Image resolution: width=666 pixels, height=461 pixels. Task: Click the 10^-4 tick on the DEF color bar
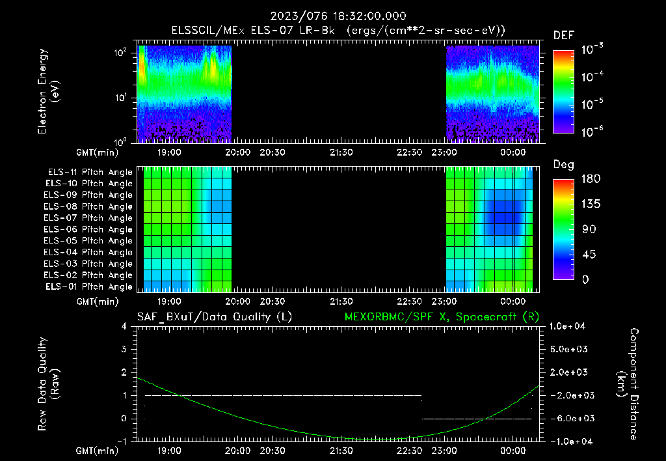592,77
